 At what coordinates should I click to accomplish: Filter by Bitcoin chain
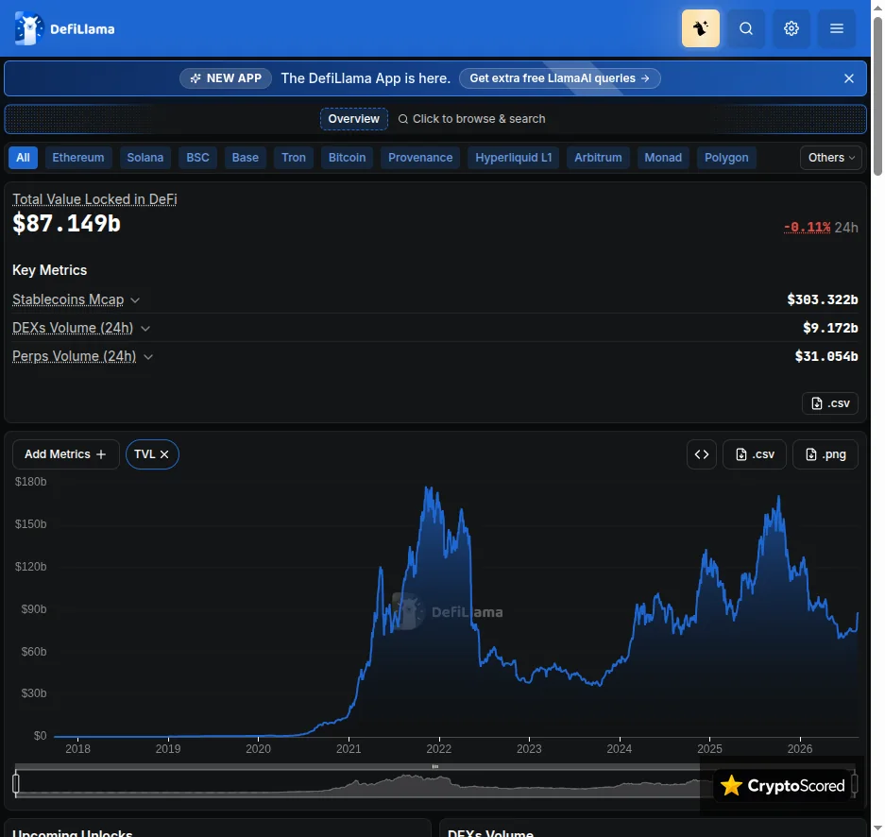pyautogui.click(x=348, y=158)
